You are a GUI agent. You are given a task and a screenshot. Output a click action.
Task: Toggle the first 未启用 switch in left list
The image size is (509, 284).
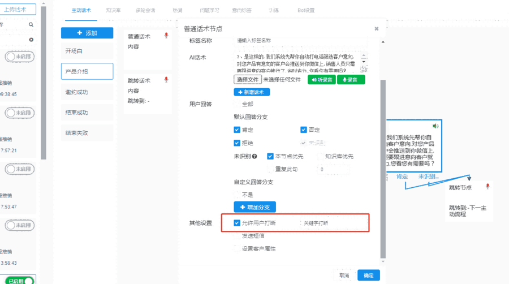point(19,57)
